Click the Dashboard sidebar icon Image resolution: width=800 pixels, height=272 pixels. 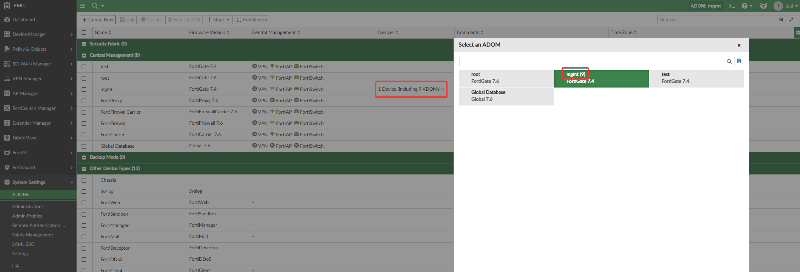click(7, 20)
